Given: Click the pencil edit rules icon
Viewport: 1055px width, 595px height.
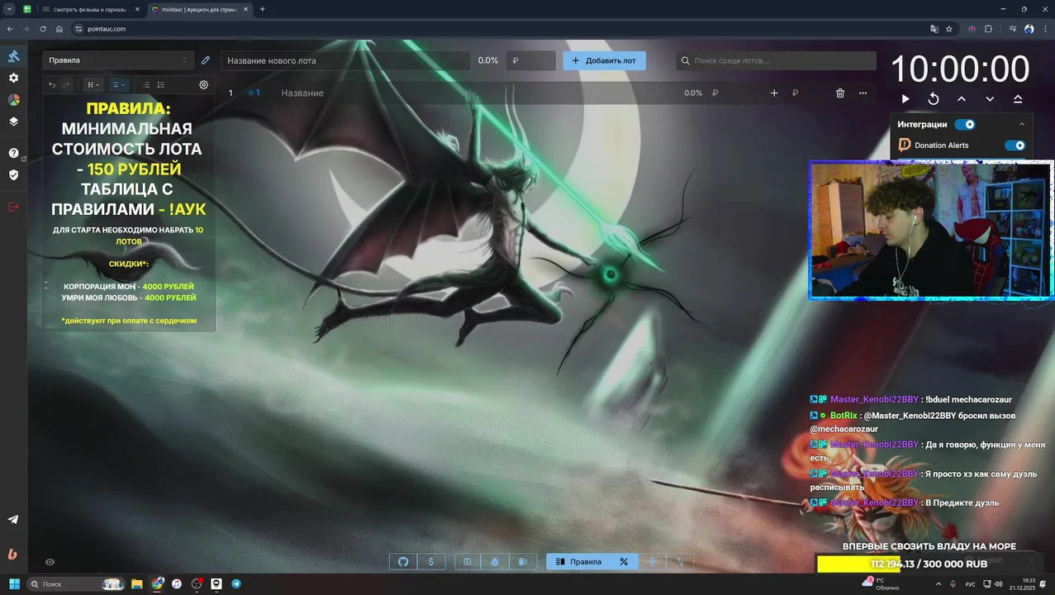Looking at the screenshot, I should [206, 60].
